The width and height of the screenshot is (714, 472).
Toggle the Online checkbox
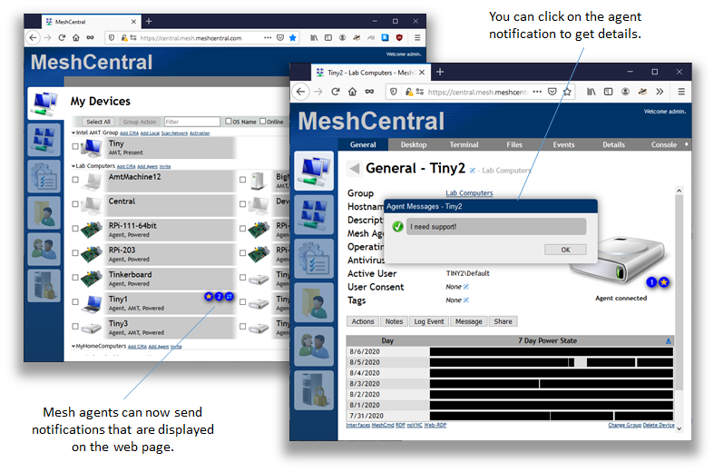tap(263, 122)
